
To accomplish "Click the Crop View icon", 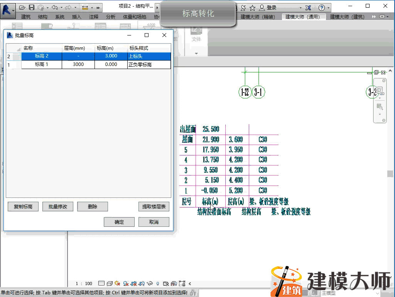I will [x=134, y=283].
